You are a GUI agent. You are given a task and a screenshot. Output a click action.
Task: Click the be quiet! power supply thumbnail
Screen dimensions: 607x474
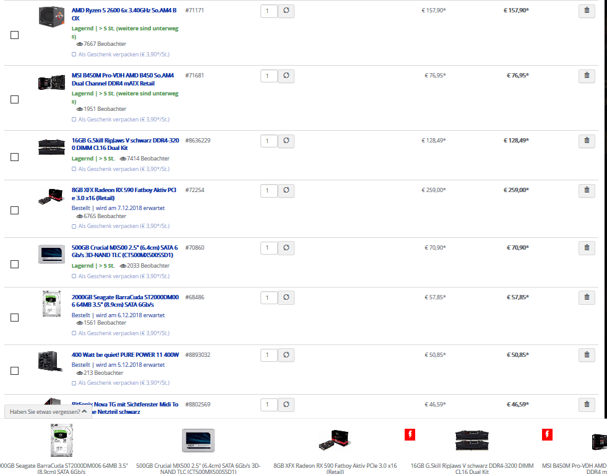50,361
